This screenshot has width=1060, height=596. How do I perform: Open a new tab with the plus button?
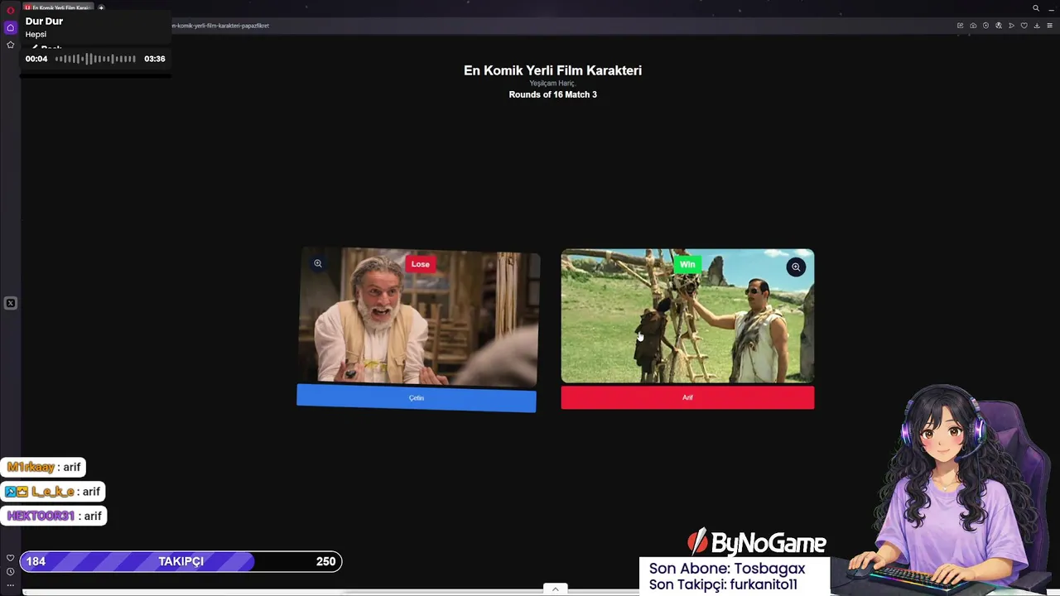101,8
